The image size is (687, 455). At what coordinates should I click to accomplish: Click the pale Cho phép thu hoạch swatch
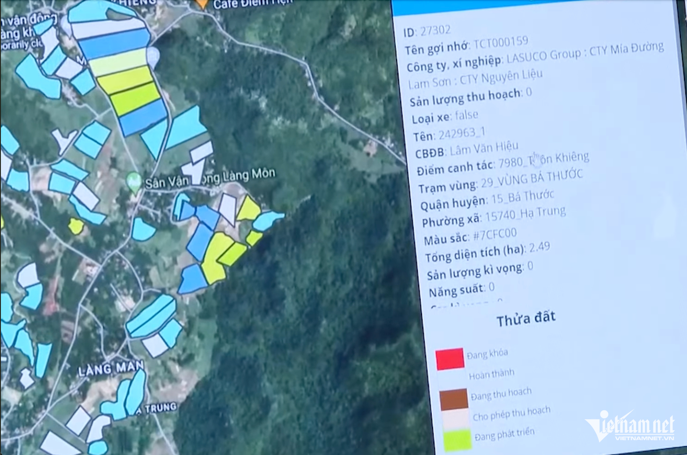pyautogui.click(x=455, y=420)
